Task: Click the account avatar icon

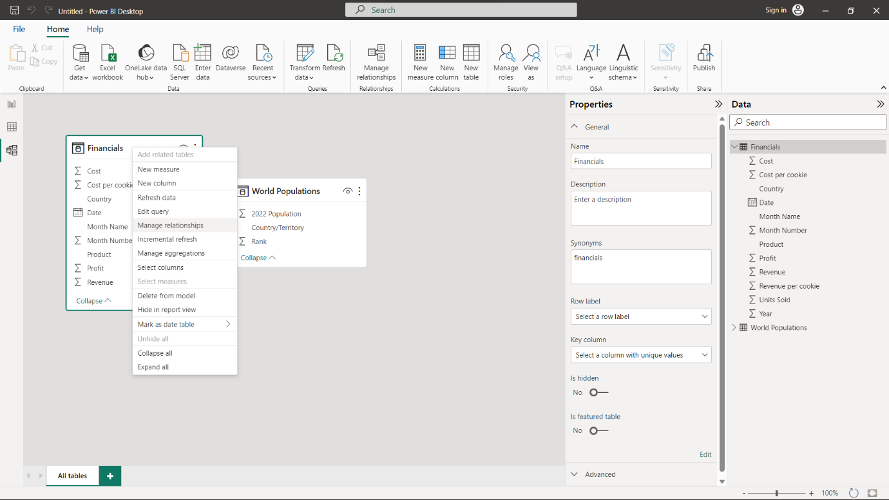Action: pos(798,10)
